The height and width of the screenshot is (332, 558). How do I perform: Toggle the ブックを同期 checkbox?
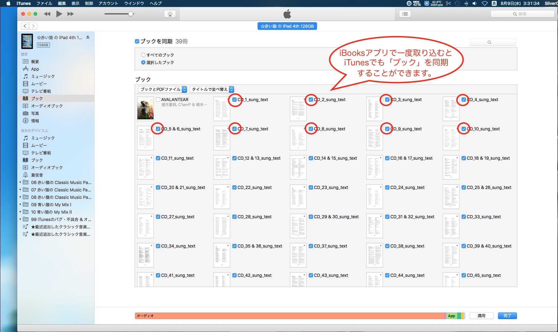[x=137, y=41]
